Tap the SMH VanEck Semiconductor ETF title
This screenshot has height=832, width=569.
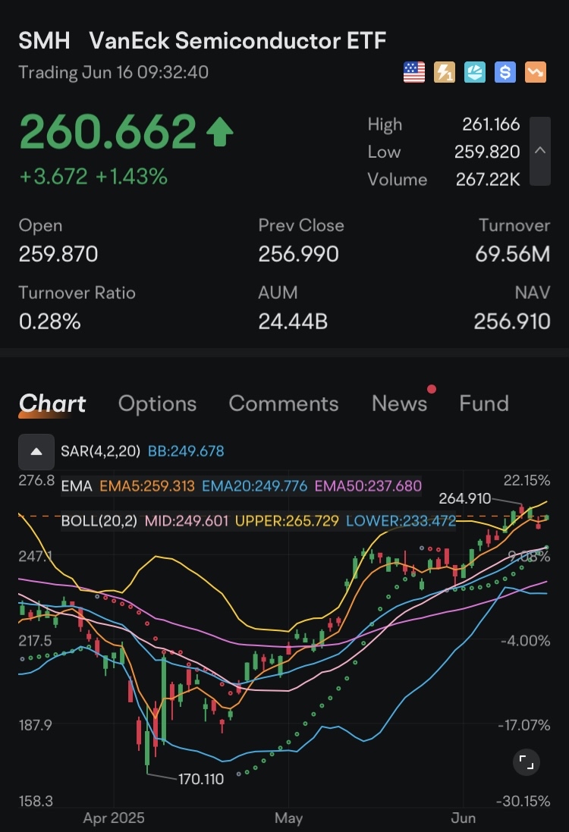coord(202,40)
